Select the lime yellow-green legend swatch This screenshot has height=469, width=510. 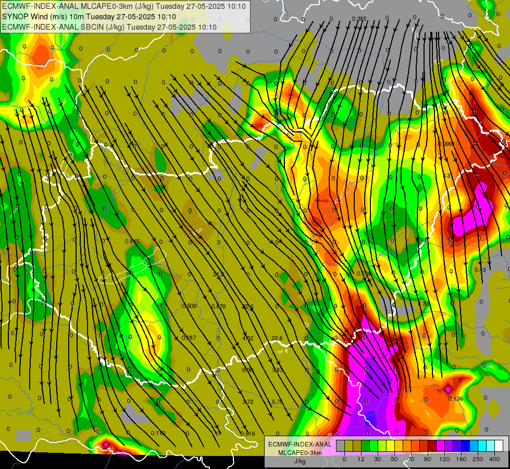382,446
